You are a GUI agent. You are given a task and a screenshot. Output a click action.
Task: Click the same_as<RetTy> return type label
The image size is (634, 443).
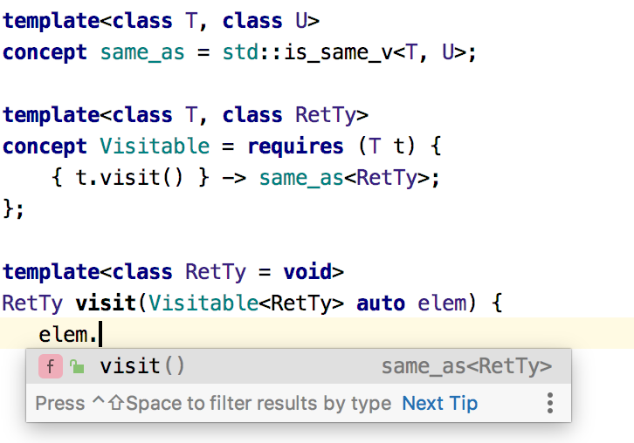pyautogui.click(x=466, y=366)
